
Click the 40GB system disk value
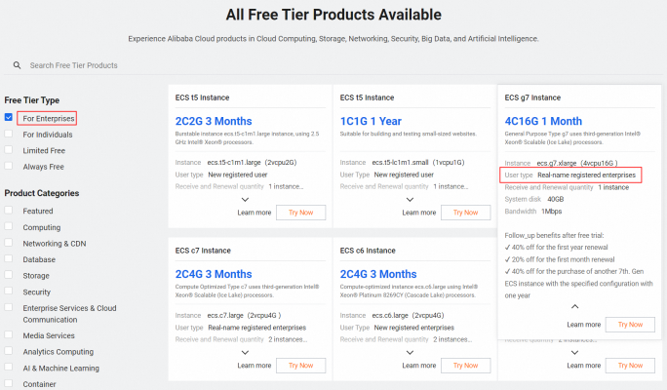pos(555,200)
